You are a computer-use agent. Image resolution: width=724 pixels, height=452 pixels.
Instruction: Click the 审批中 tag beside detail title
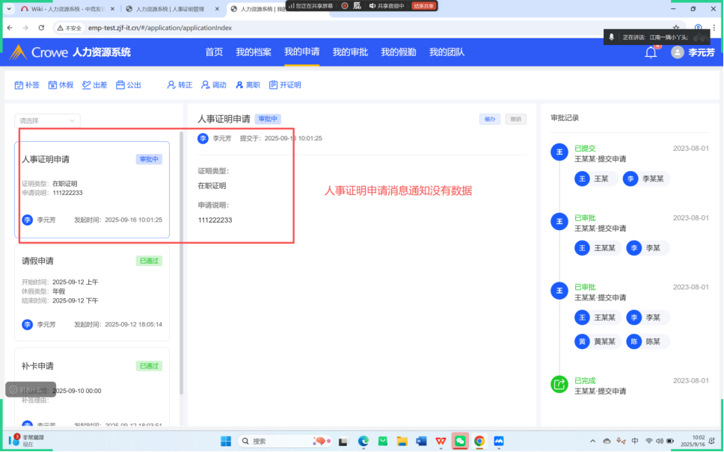(x=268, y=119)
